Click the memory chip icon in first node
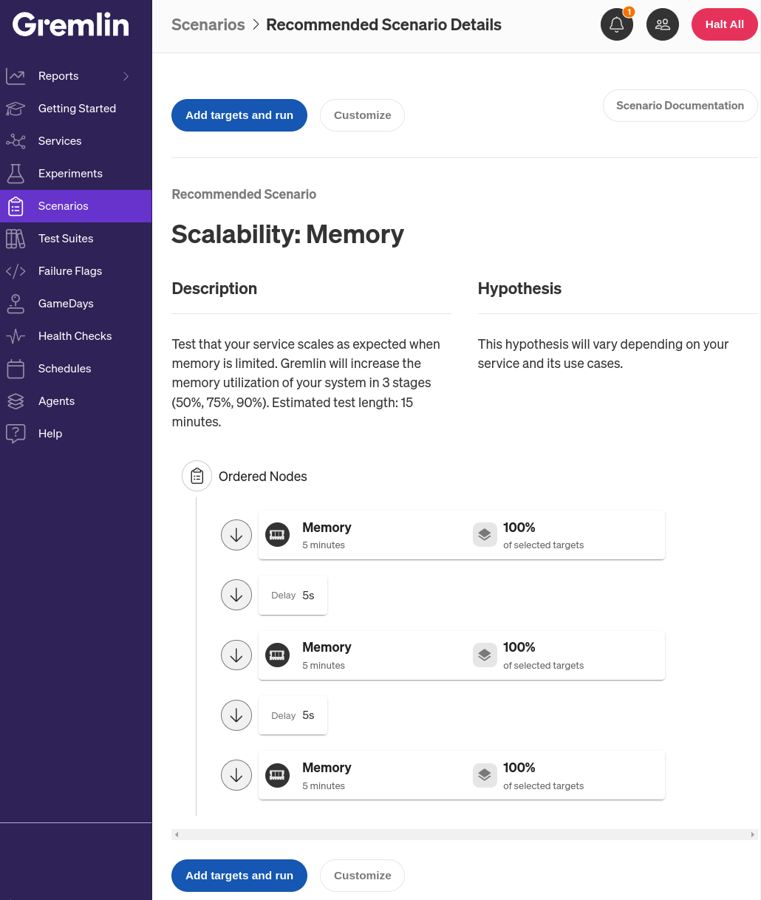This screenshot has width=761, height=900. click(277, 535)
